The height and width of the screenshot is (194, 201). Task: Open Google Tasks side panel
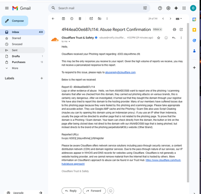pyautogui.click(x=194, y=40)
